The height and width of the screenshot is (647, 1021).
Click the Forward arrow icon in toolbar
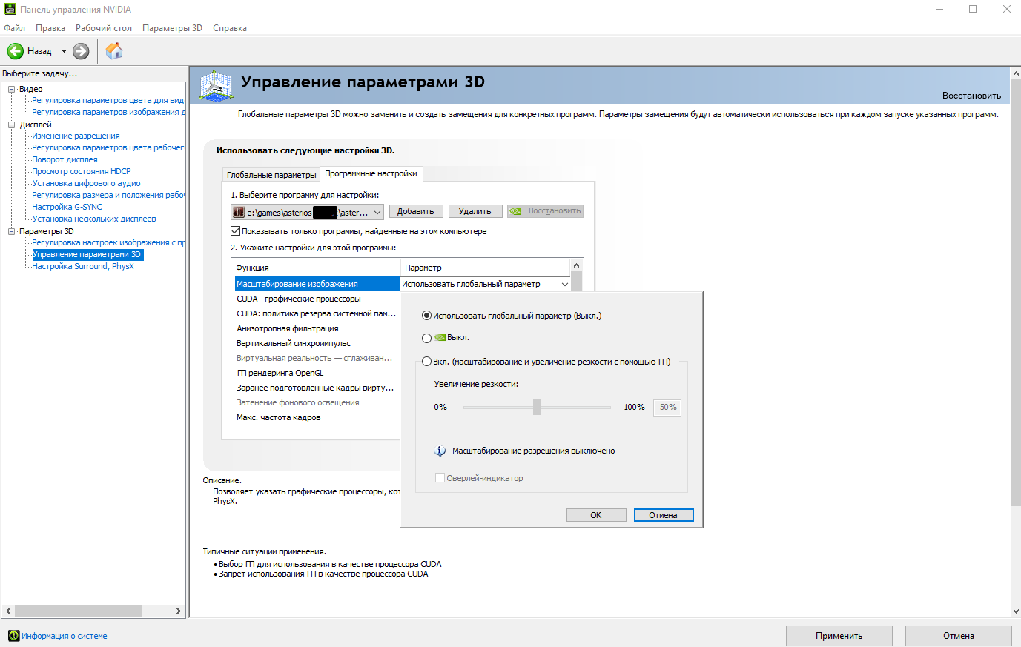click(x=81, y=51)
